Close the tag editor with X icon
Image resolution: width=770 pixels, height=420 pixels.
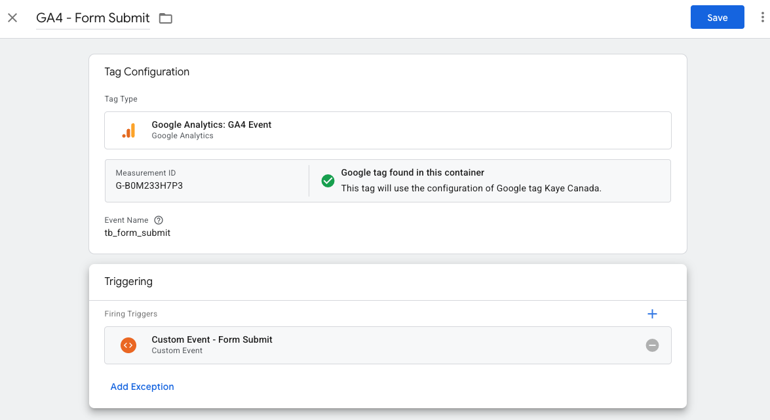(x=12, y=18)
